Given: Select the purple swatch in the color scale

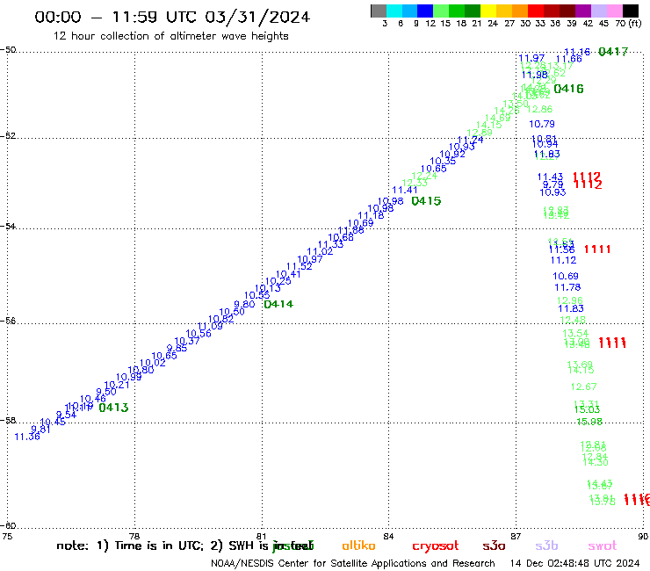Looking at the screenshot, I should 582,11.
